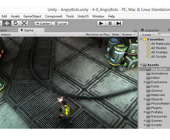
Task: Collapse the Favorites section
Action: tap(141, 39)
